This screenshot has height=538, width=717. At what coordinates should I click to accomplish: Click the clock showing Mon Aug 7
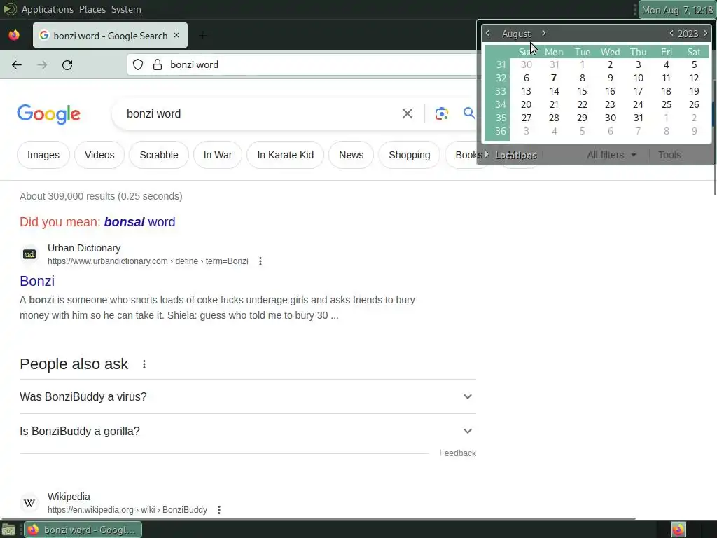click(677, 10)
